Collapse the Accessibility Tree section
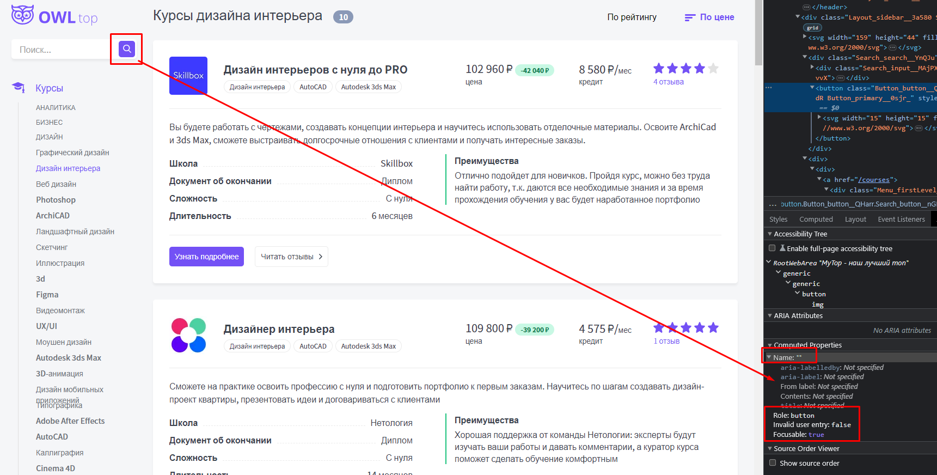Screen dimensions: 937x475 [770, 234]
